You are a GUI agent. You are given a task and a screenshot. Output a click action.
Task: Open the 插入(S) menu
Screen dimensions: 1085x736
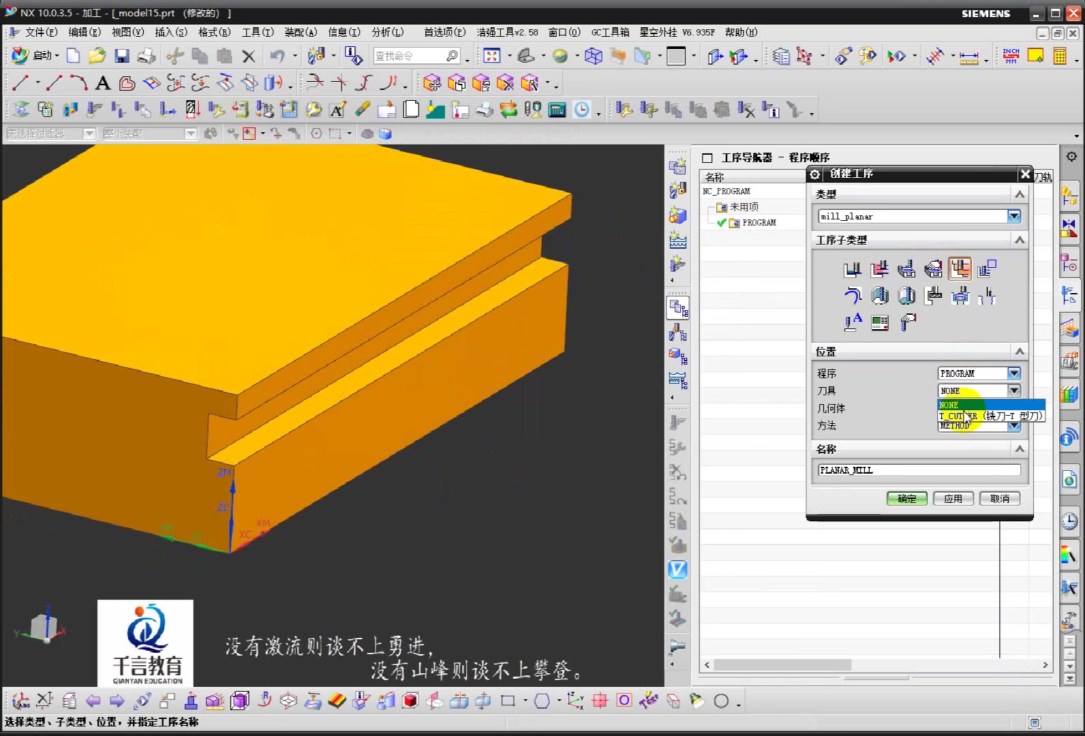[171, 32]
